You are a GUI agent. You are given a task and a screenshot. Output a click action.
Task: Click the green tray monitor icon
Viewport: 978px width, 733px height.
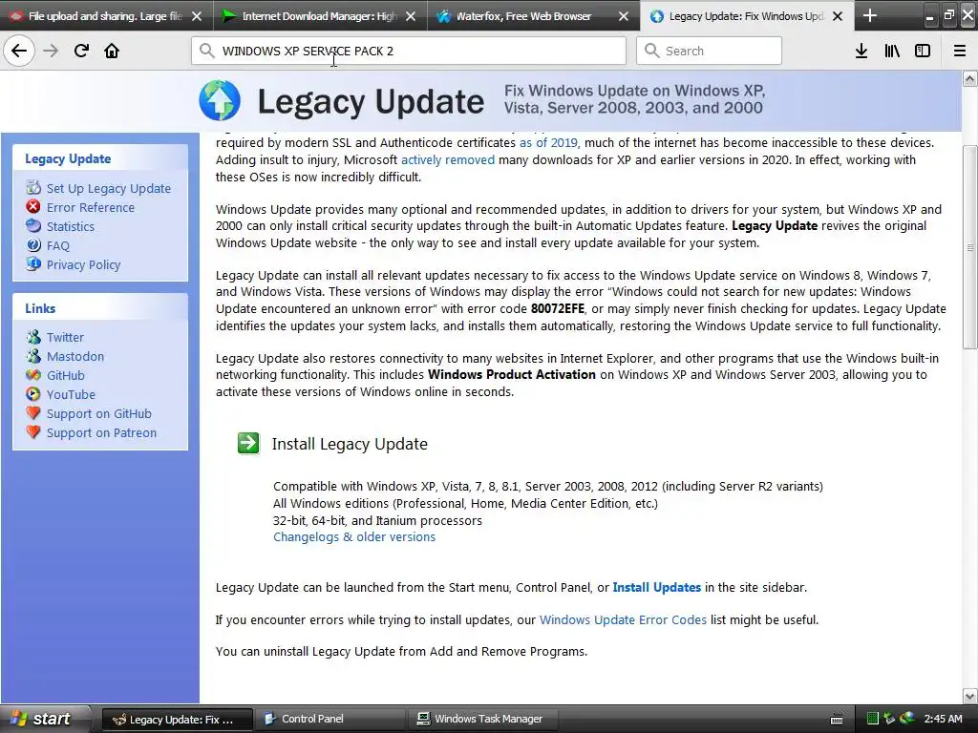coord(873,719)
